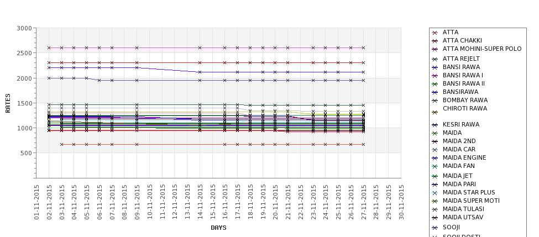Click the MAIDA PARI legend marker

click(435, 185)
